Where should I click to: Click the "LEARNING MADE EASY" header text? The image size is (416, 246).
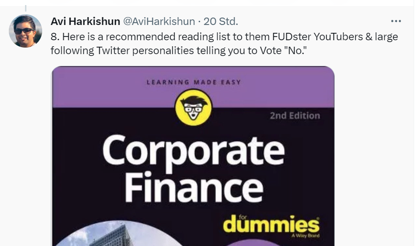coord(193,82)
